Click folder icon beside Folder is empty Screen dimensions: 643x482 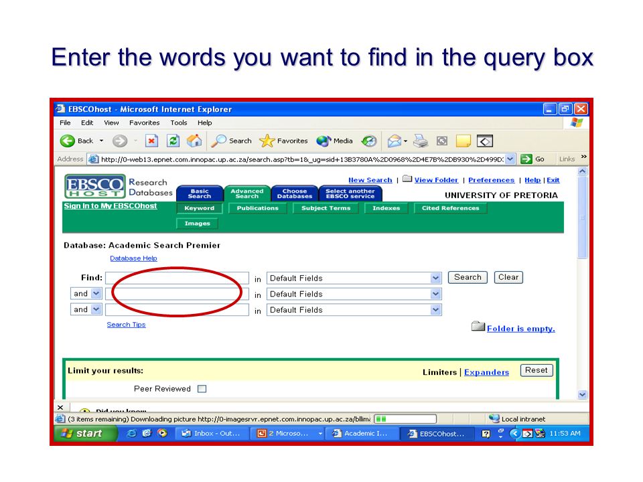pyautogui.click(x=478, y=326)
